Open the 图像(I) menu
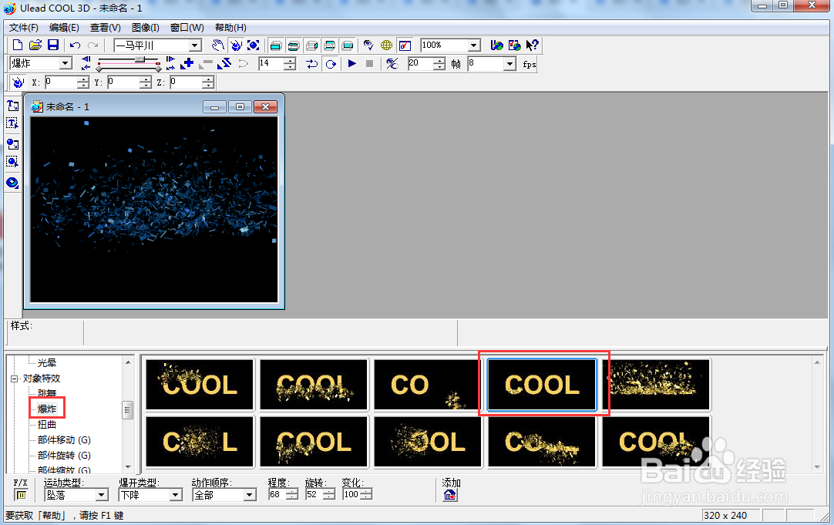The width and height of the screenshot is (834, 525). point(145,28)
